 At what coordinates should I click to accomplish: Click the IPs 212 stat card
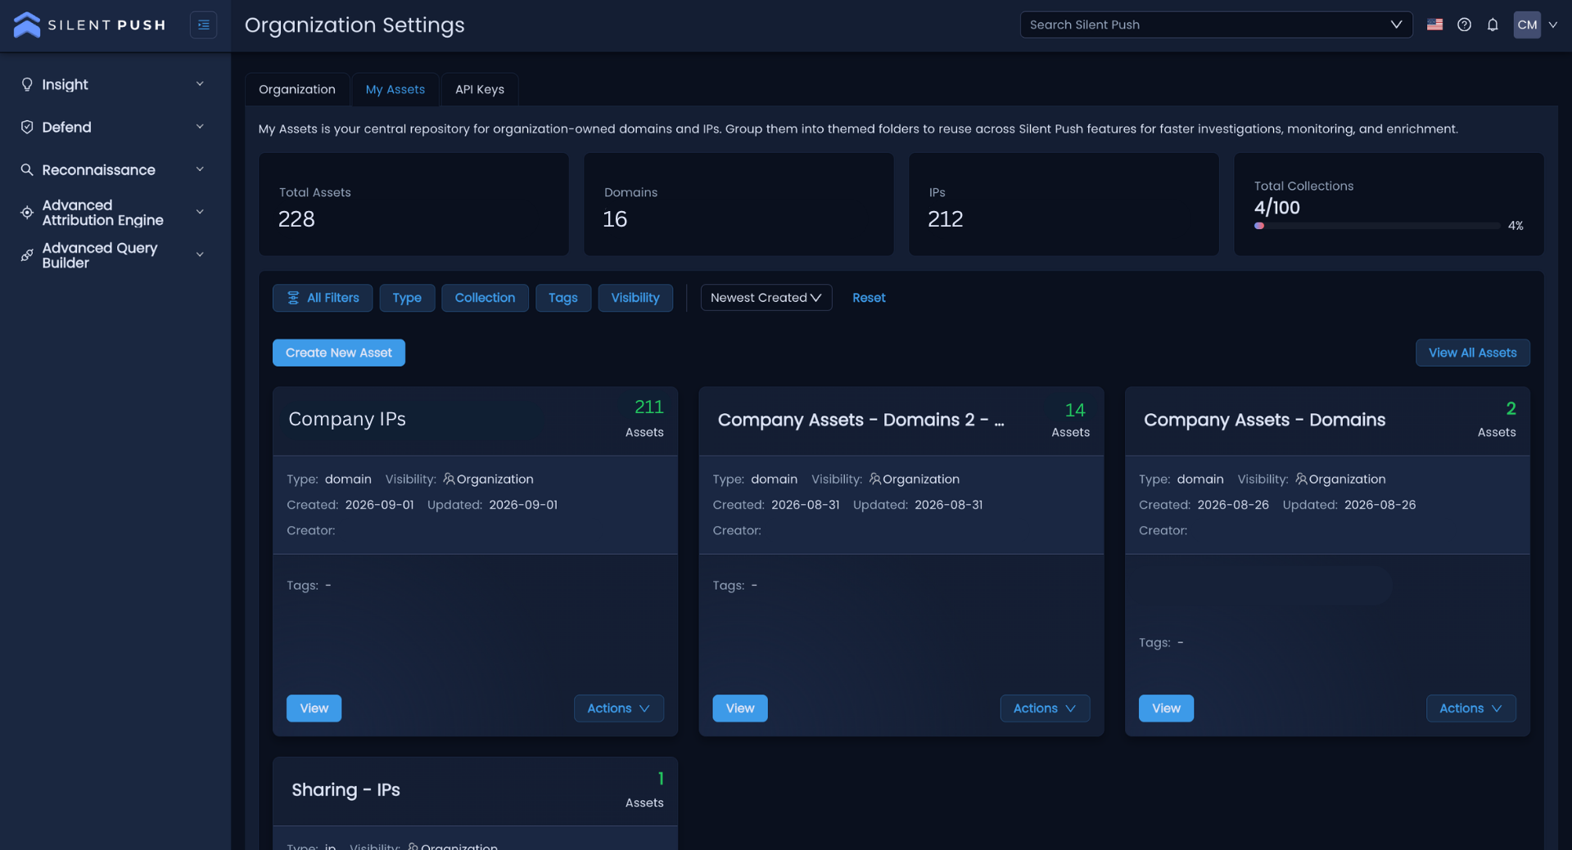pyautogui.click(x=1064, y=205)
